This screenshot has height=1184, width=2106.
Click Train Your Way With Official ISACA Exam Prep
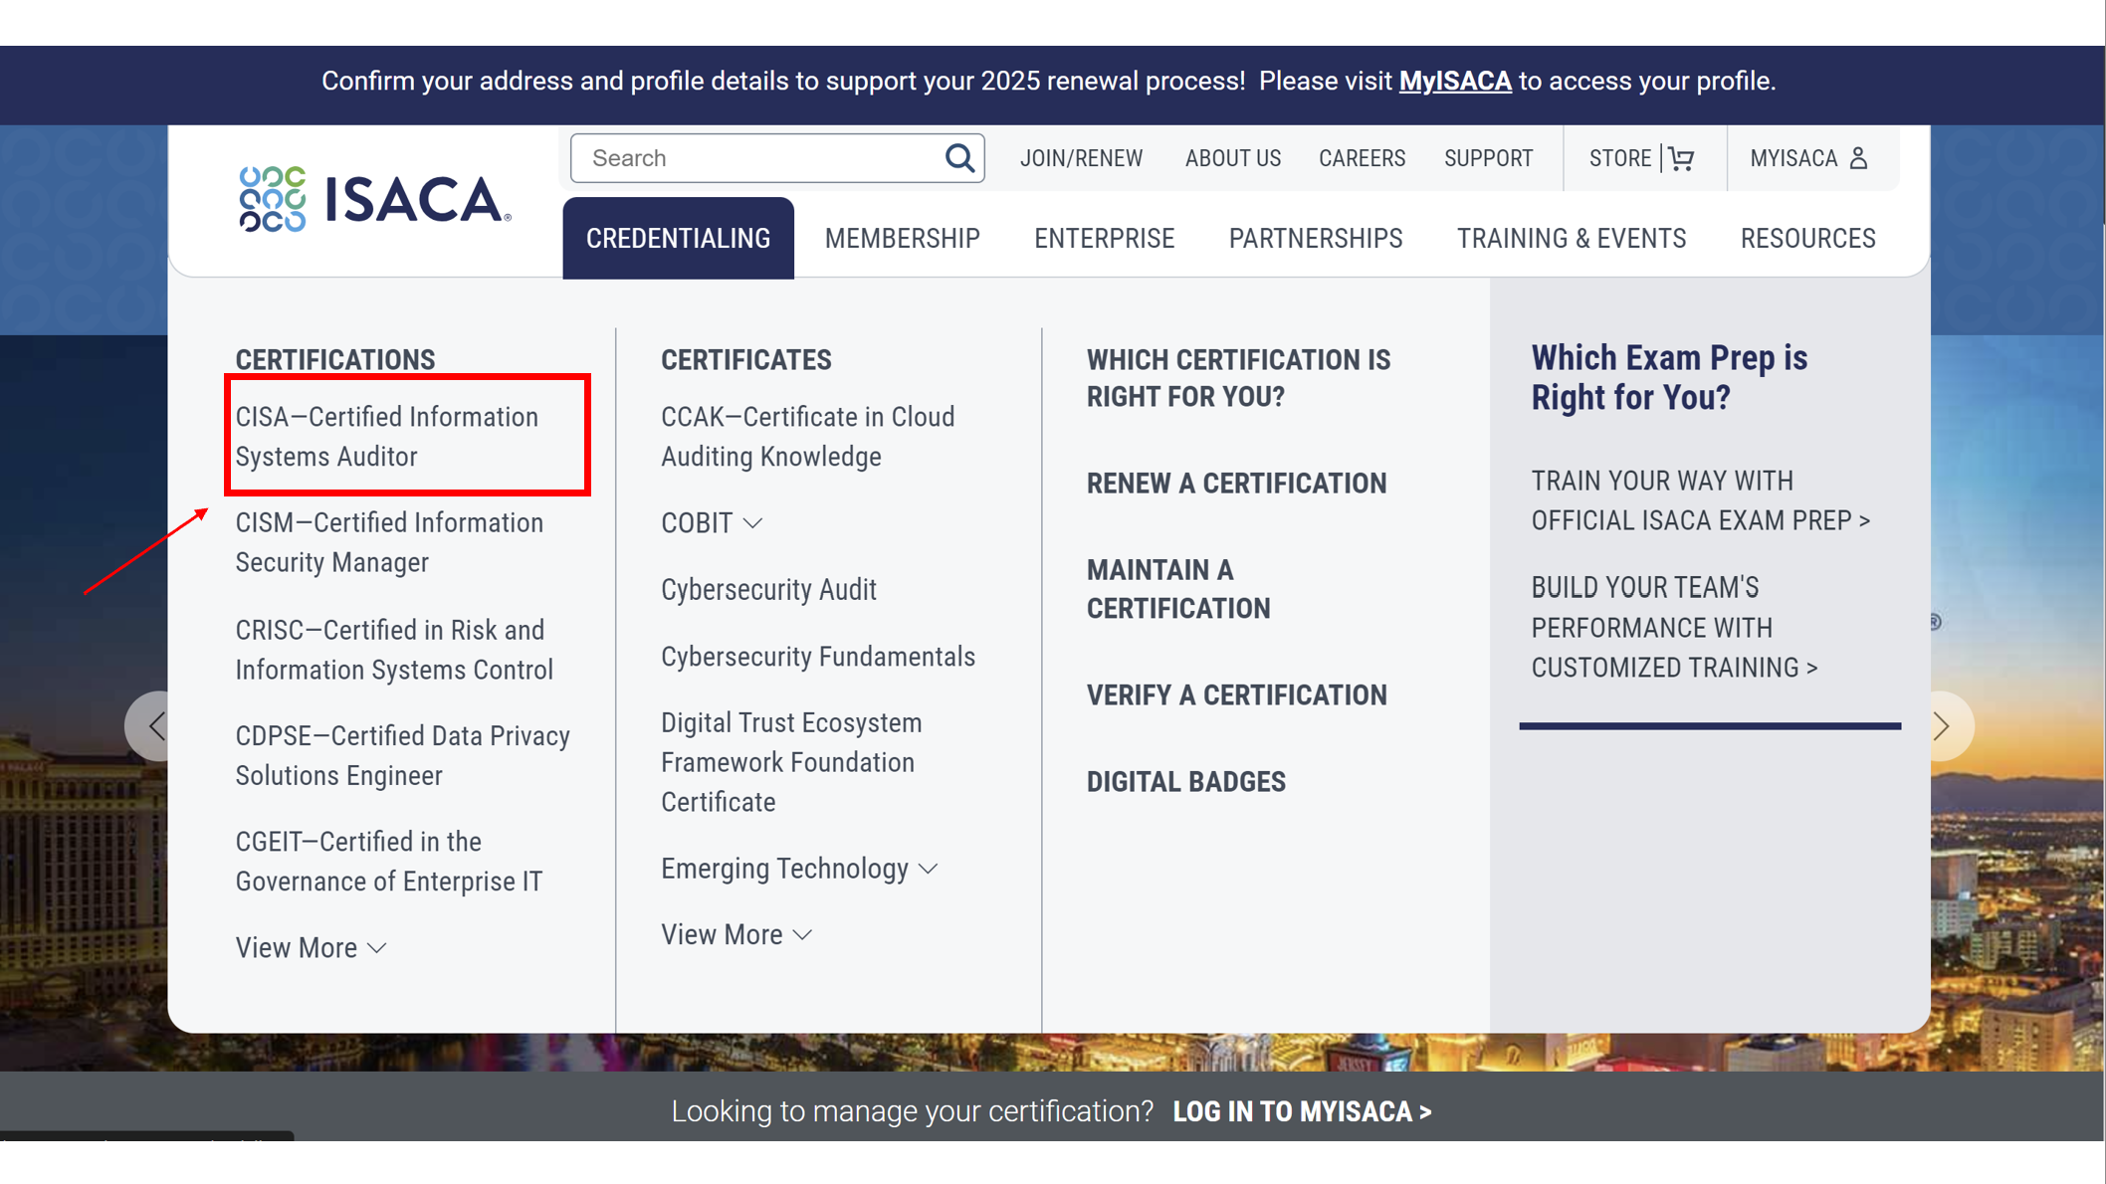[x=1700, y=500]
